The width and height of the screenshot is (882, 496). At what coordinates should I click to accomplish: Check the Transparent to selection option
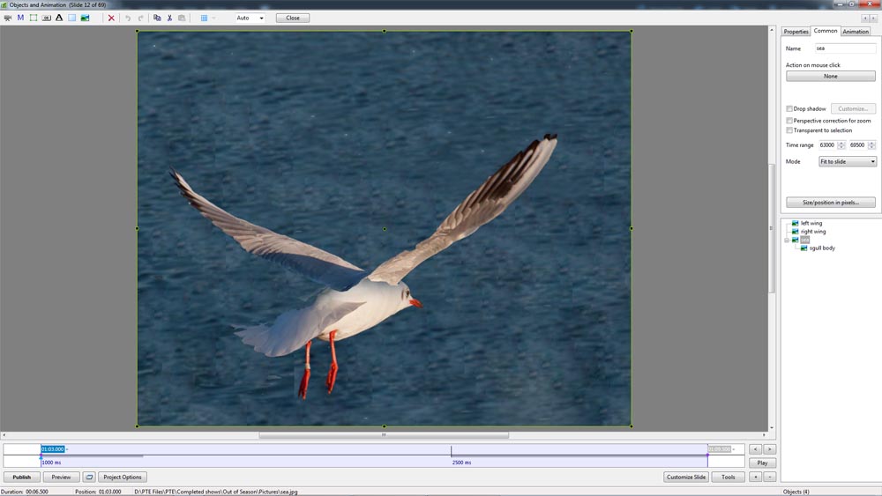(x=789, y=130)
